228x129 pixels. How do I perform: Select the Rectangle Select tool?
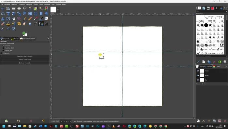point(13,8)
